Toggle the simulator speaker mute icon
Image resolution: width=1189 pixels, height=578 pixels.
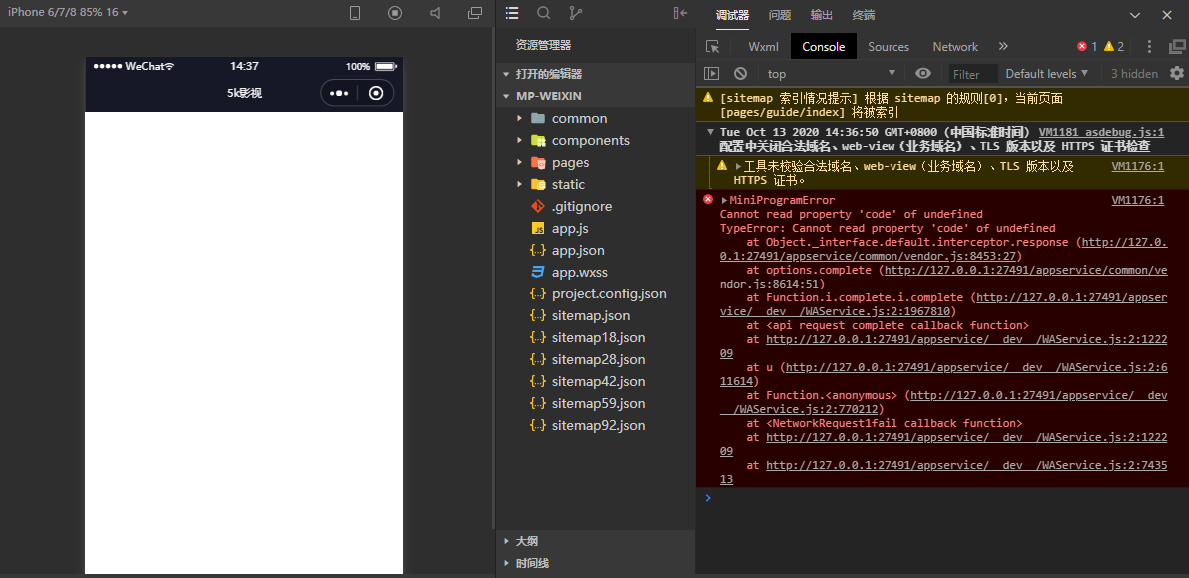(x=435, y=13)
